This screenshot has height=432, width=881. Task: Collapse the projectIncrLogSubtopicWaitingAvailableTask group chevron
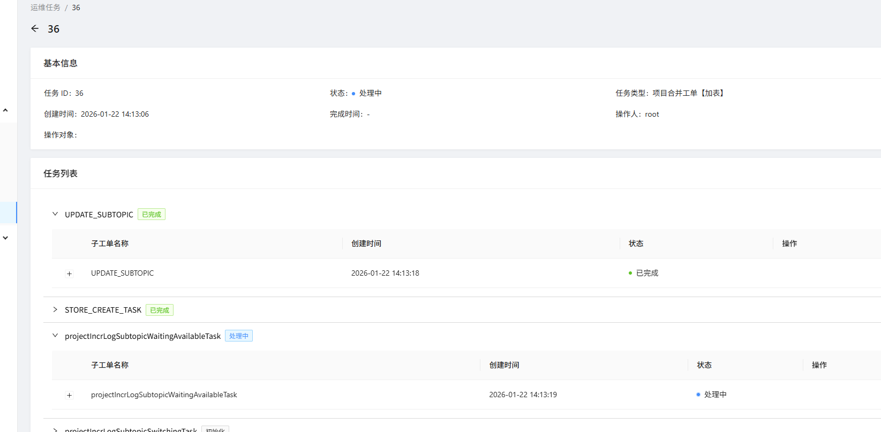point(55,336)
